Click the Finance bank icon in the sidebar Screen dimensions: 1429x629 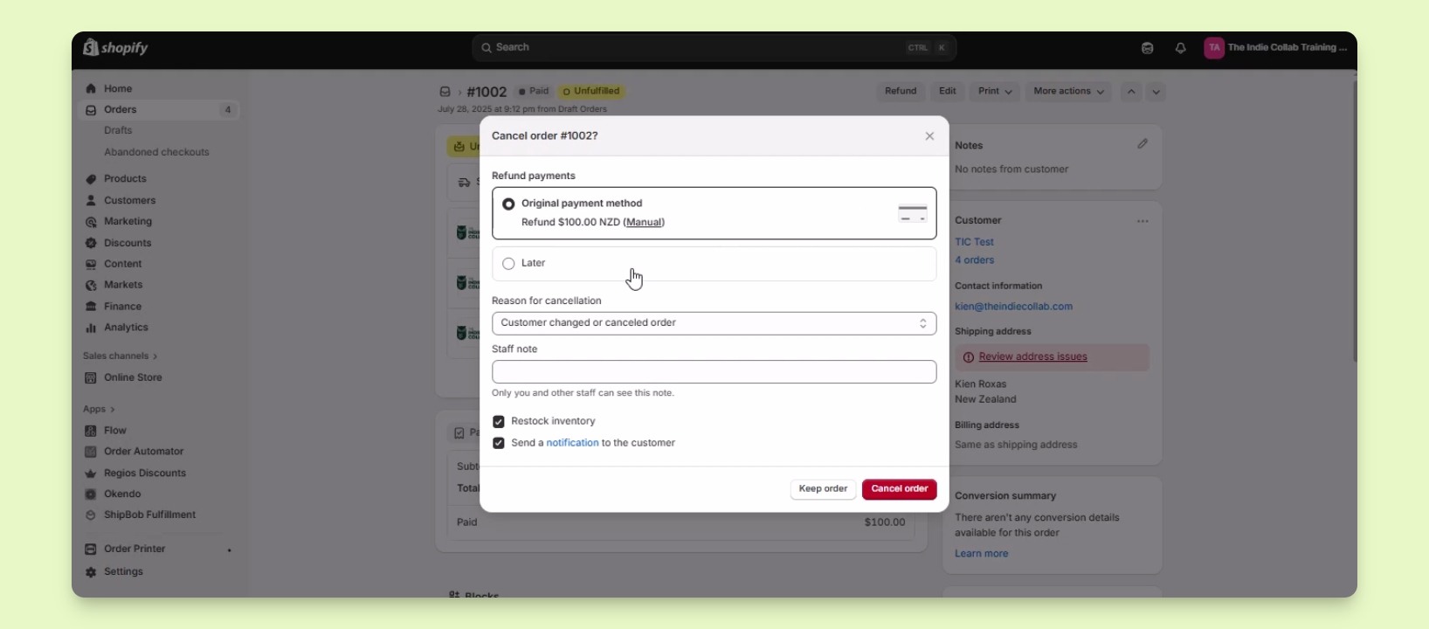(x=91, y=307)
